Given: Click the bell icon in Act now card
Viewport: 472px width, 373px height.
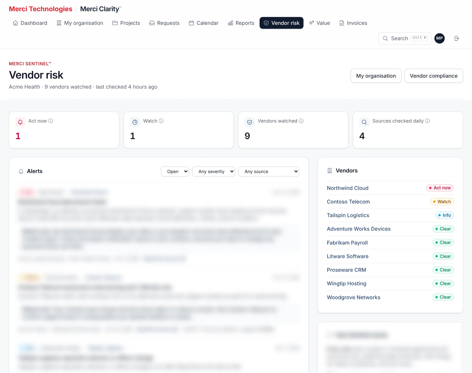Looking at the screenshot, I should [20, 122].
